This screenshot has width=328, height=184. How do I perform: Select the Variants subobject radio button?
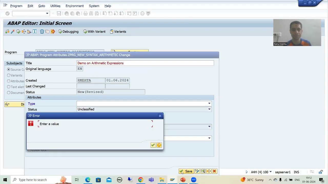(9, 75)
